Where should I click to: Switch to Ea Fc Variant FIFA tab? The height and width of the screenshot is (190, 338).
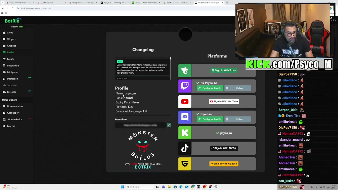coord(83,3)
